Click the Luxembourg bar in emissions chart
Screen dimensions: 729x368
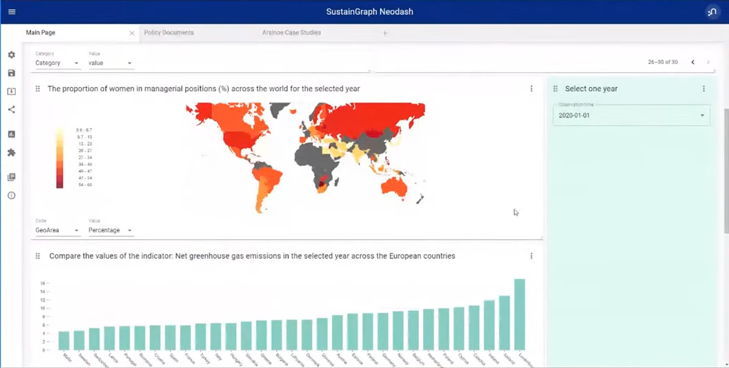click(520, 314)
